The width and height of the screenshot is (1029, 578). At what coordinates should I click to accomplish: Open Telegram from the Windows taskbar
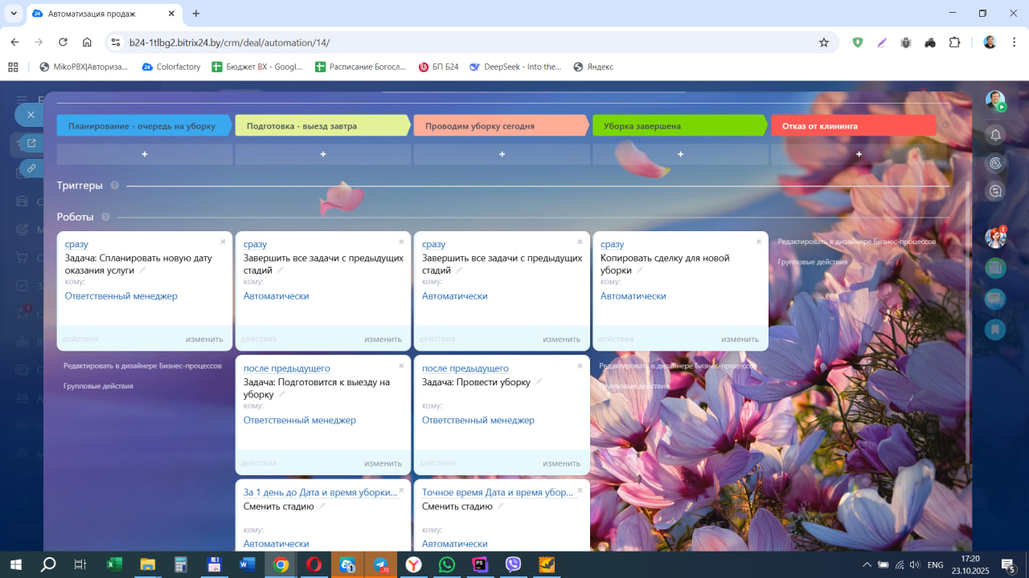pos(380,564)
